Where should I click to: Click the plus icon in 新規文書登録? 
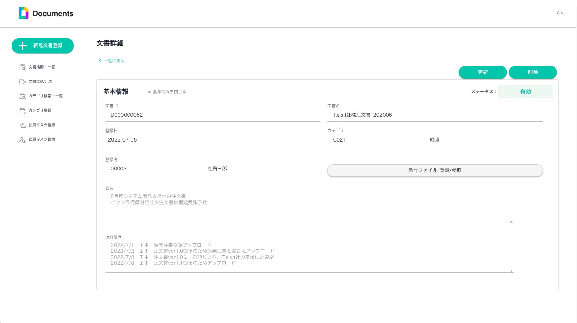[x=23, y=46]
